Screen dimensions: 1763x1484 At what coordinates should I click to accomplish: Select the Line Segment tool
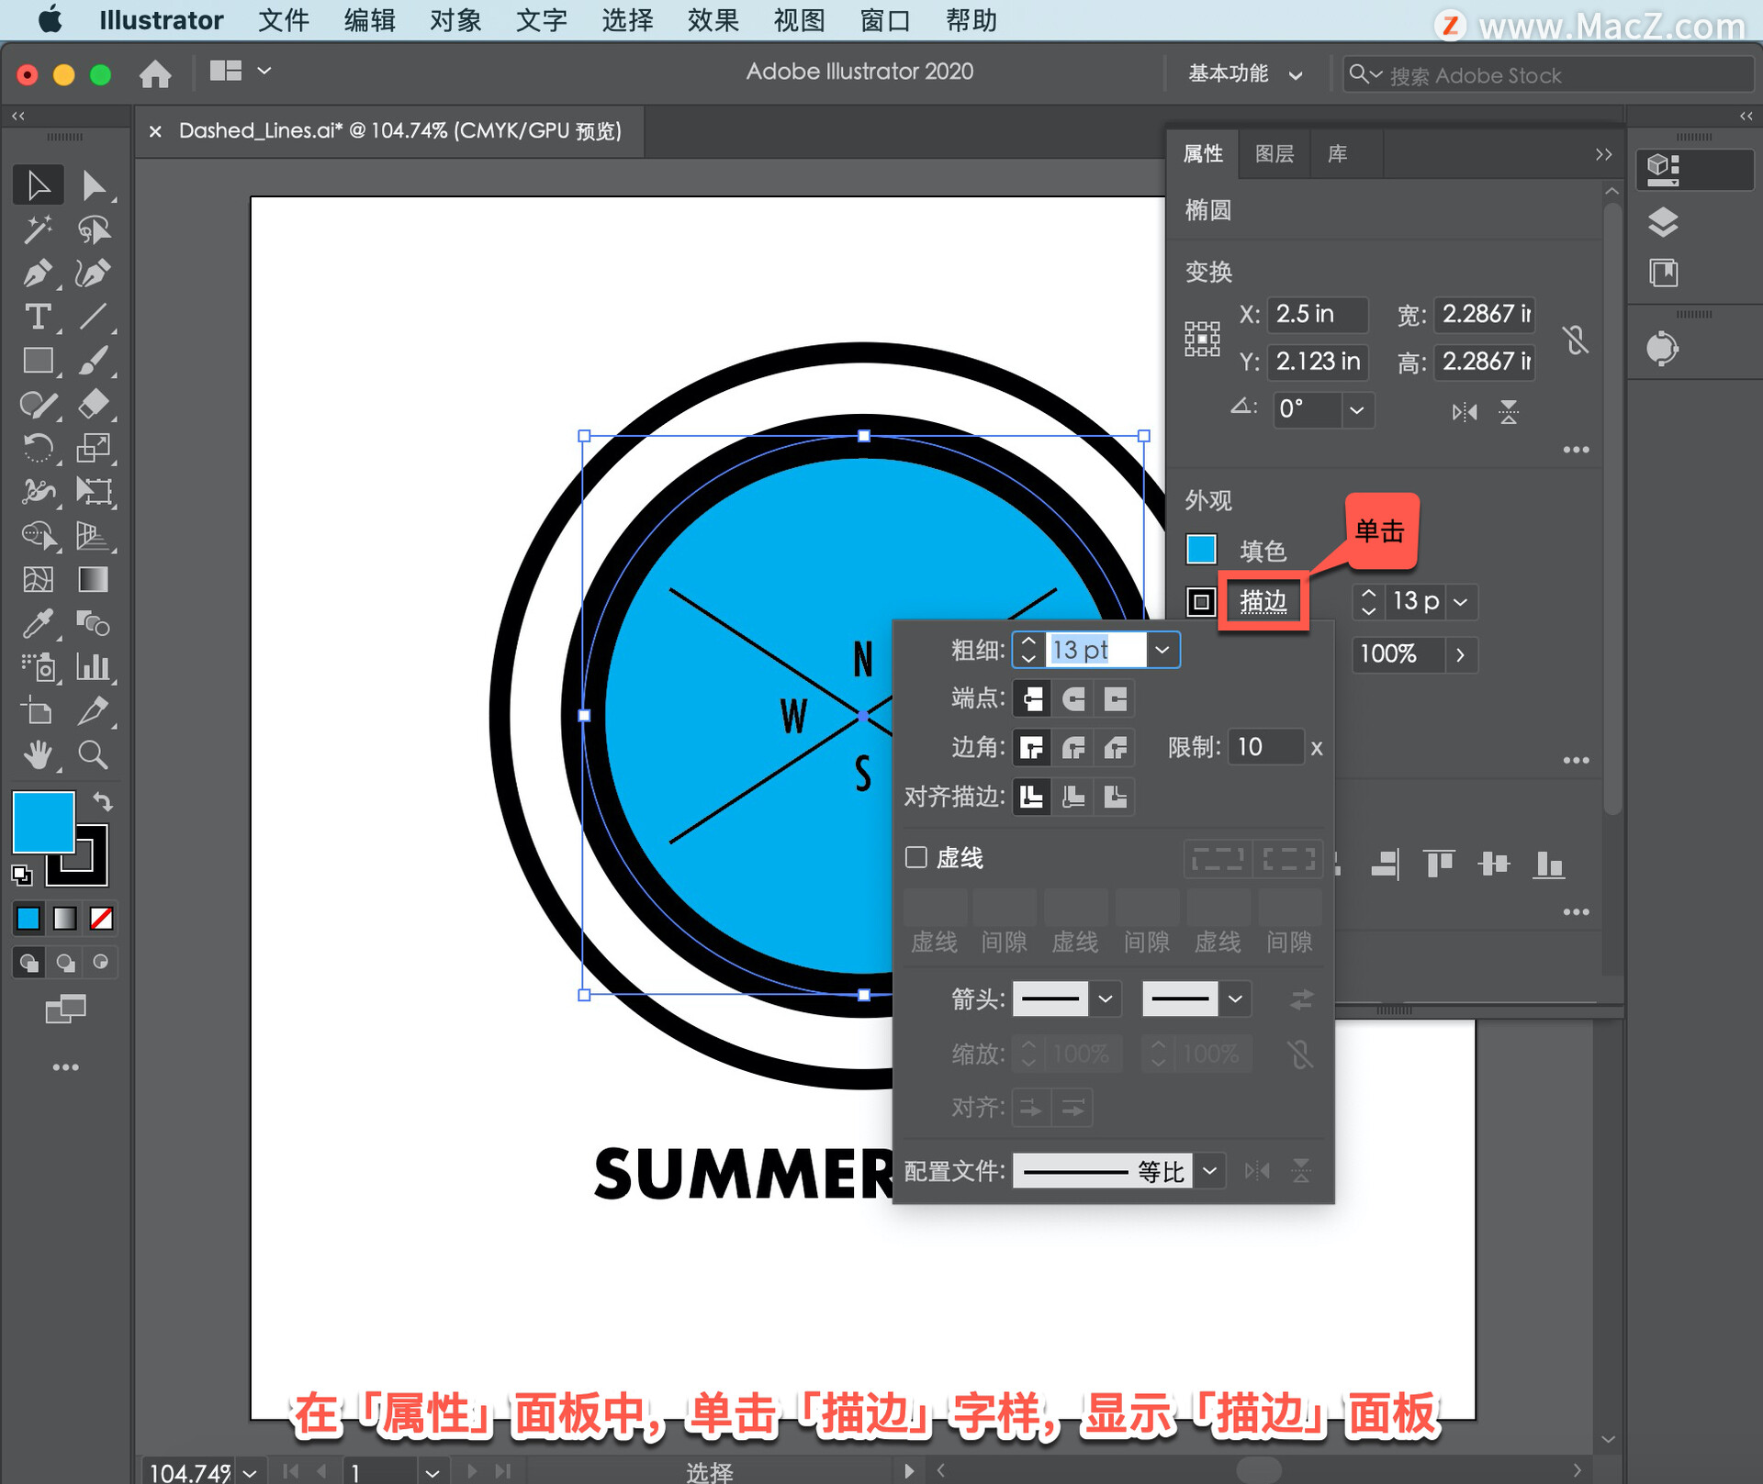click(x=93, y=317)
